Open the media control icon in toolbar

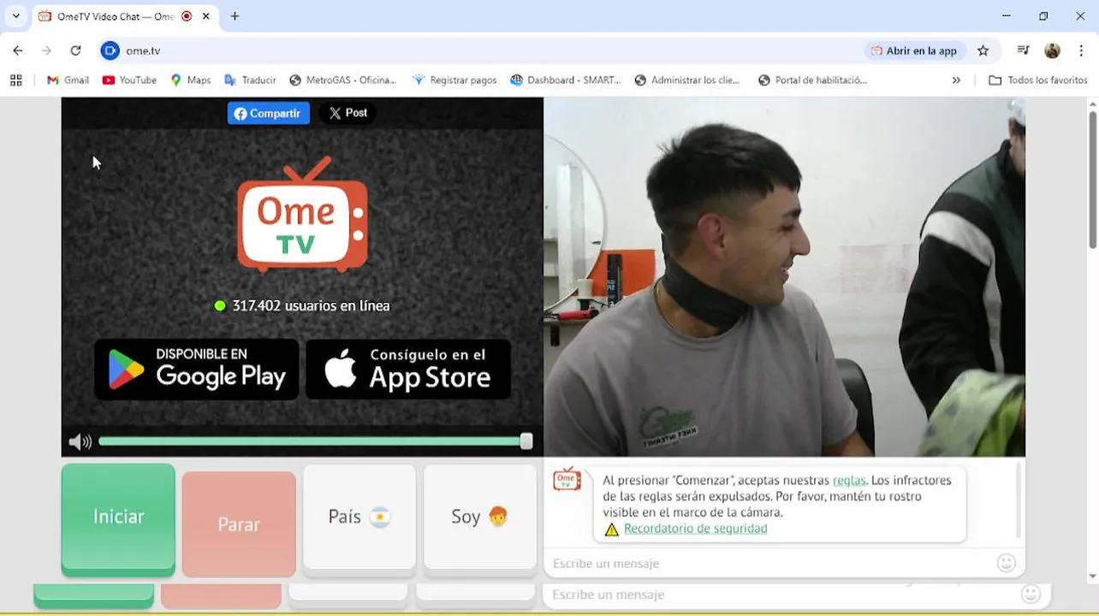1023,50
